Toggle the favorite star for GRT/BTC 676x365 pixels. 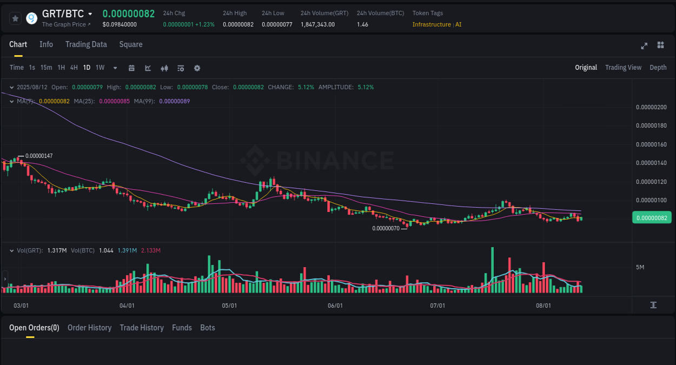pos(15,18)
